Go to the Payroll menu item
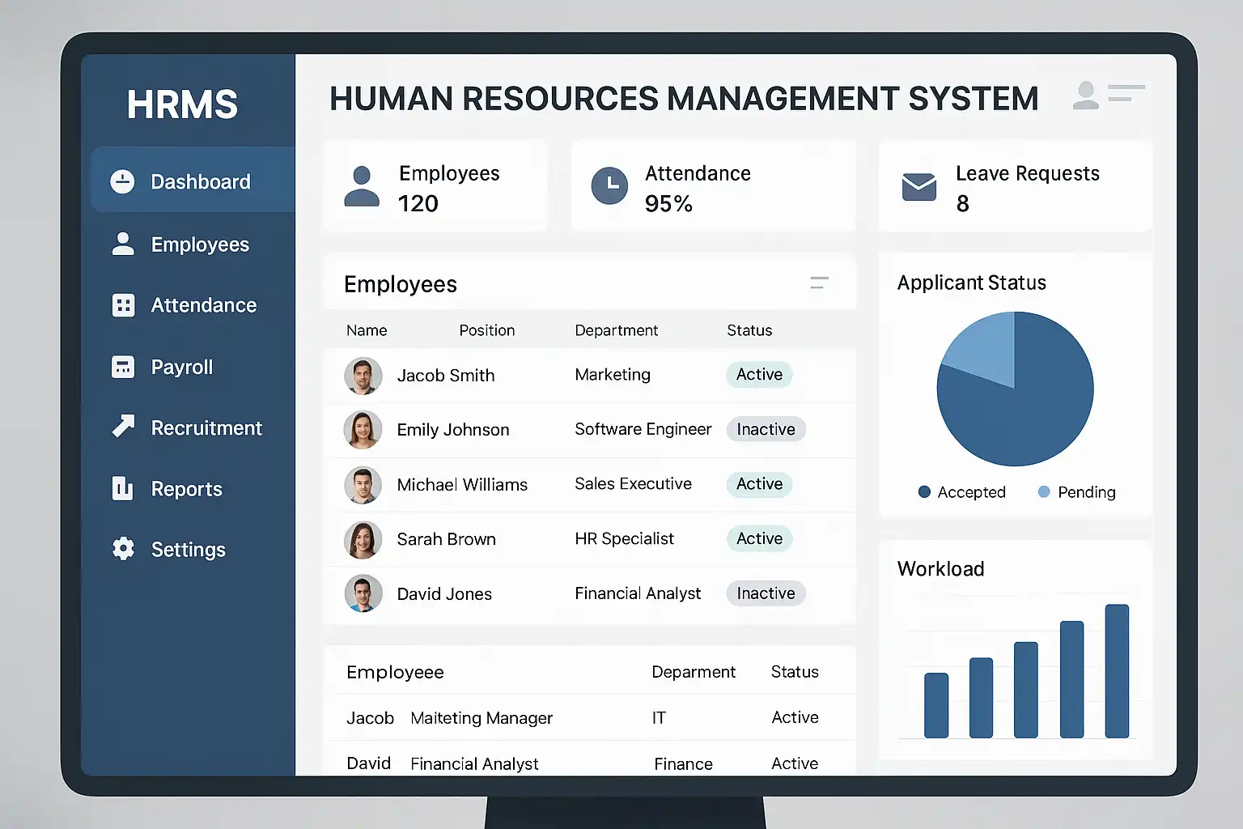Image resolution: width=1243 pixels, height=829 pixels. (182, 367)
